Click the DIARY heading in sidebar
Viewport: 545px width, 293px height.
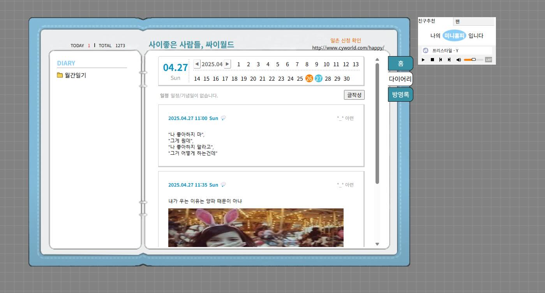[x=66, y=63]
